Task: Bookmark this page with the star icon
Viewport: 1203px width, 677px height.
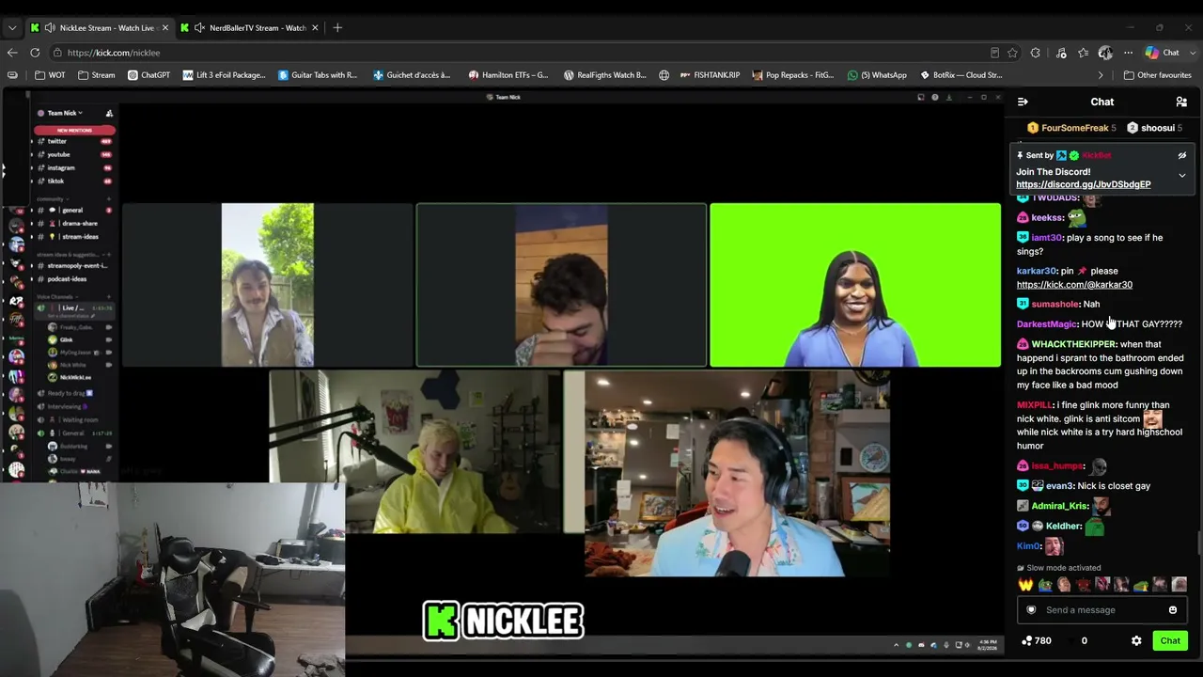Action: coord(1012,53)
